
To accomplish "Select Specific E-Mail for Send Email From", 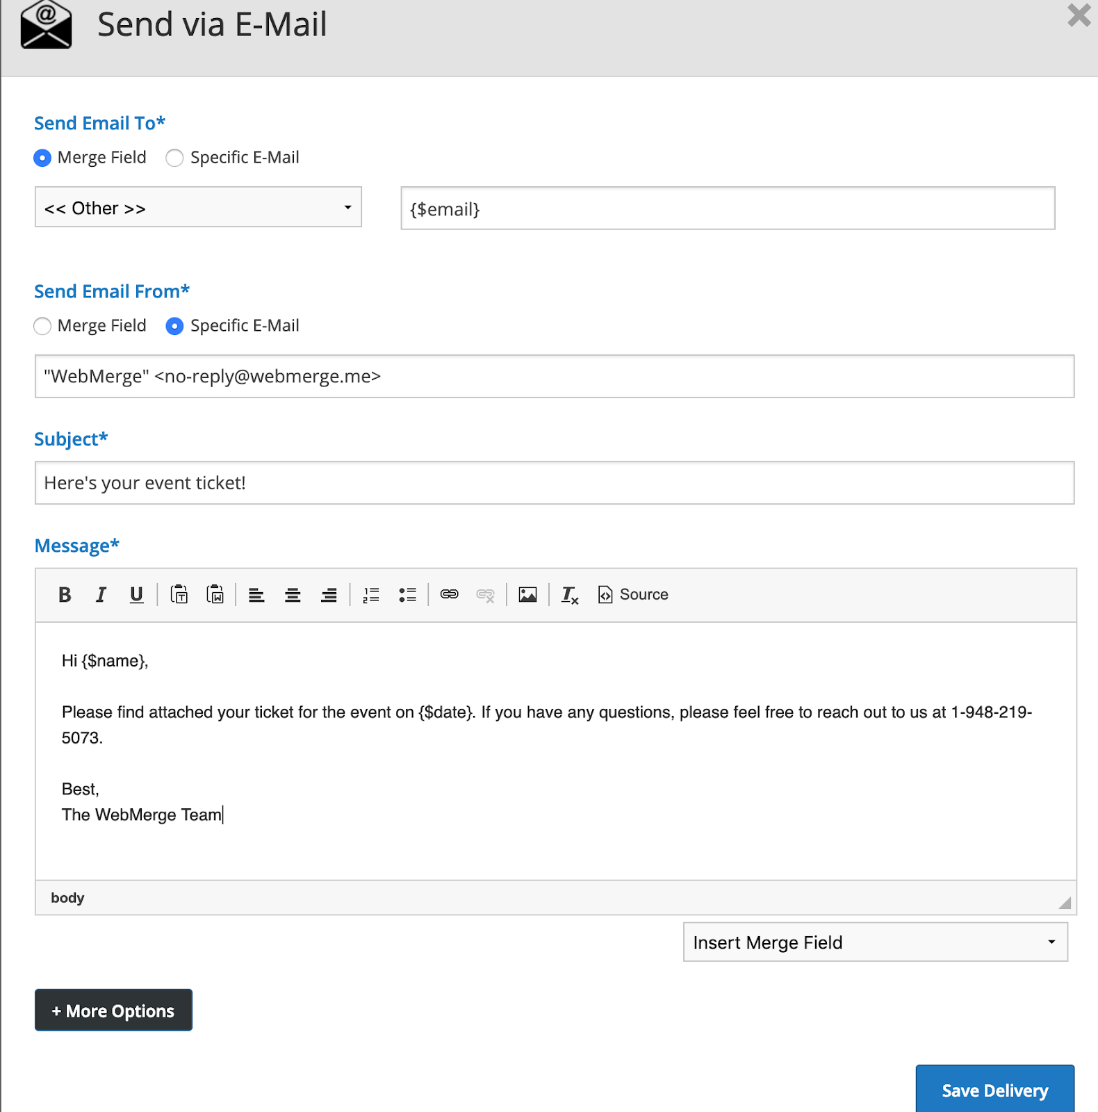I will point(174,327).
